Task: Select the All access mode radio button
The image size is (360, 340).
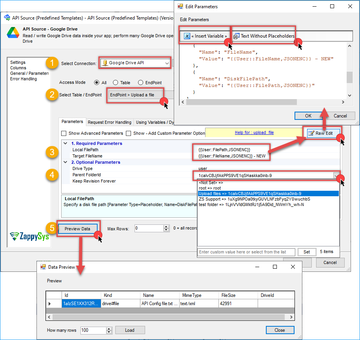Action: (96, 83)
